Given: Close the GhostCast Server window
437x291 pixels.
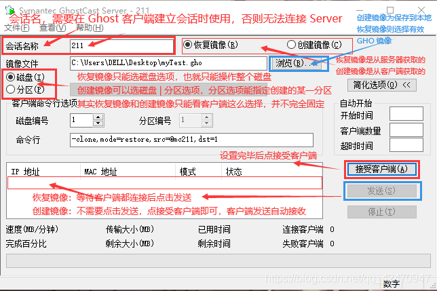Looking at the screenshot, I should tap(421, 10).
